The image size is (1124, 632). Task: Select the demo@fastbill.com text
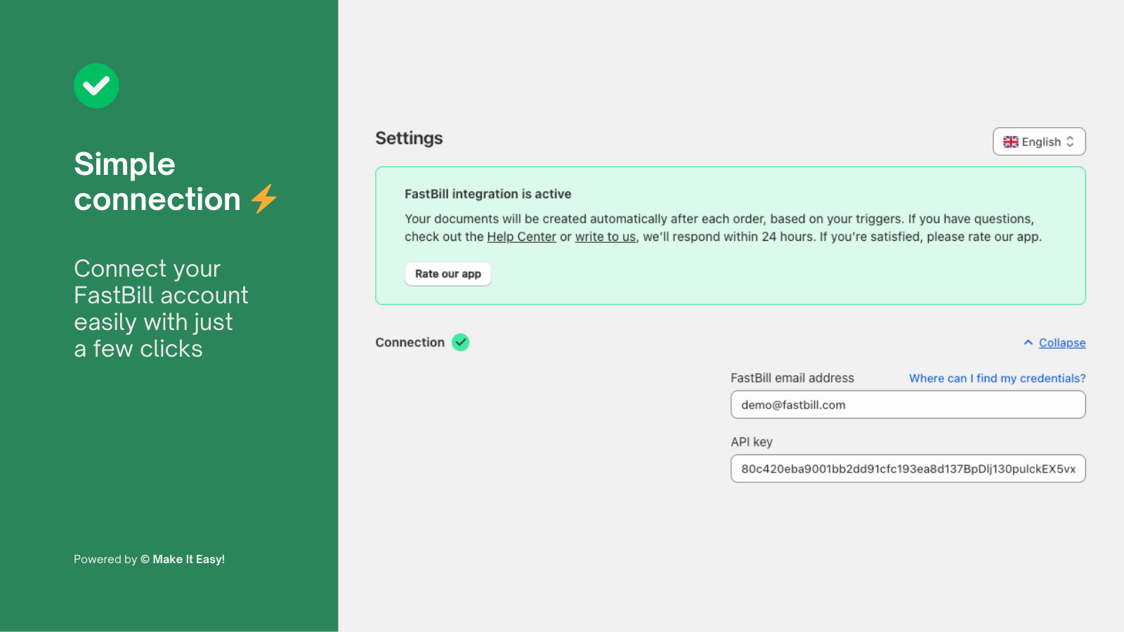[x=792, y=404]
